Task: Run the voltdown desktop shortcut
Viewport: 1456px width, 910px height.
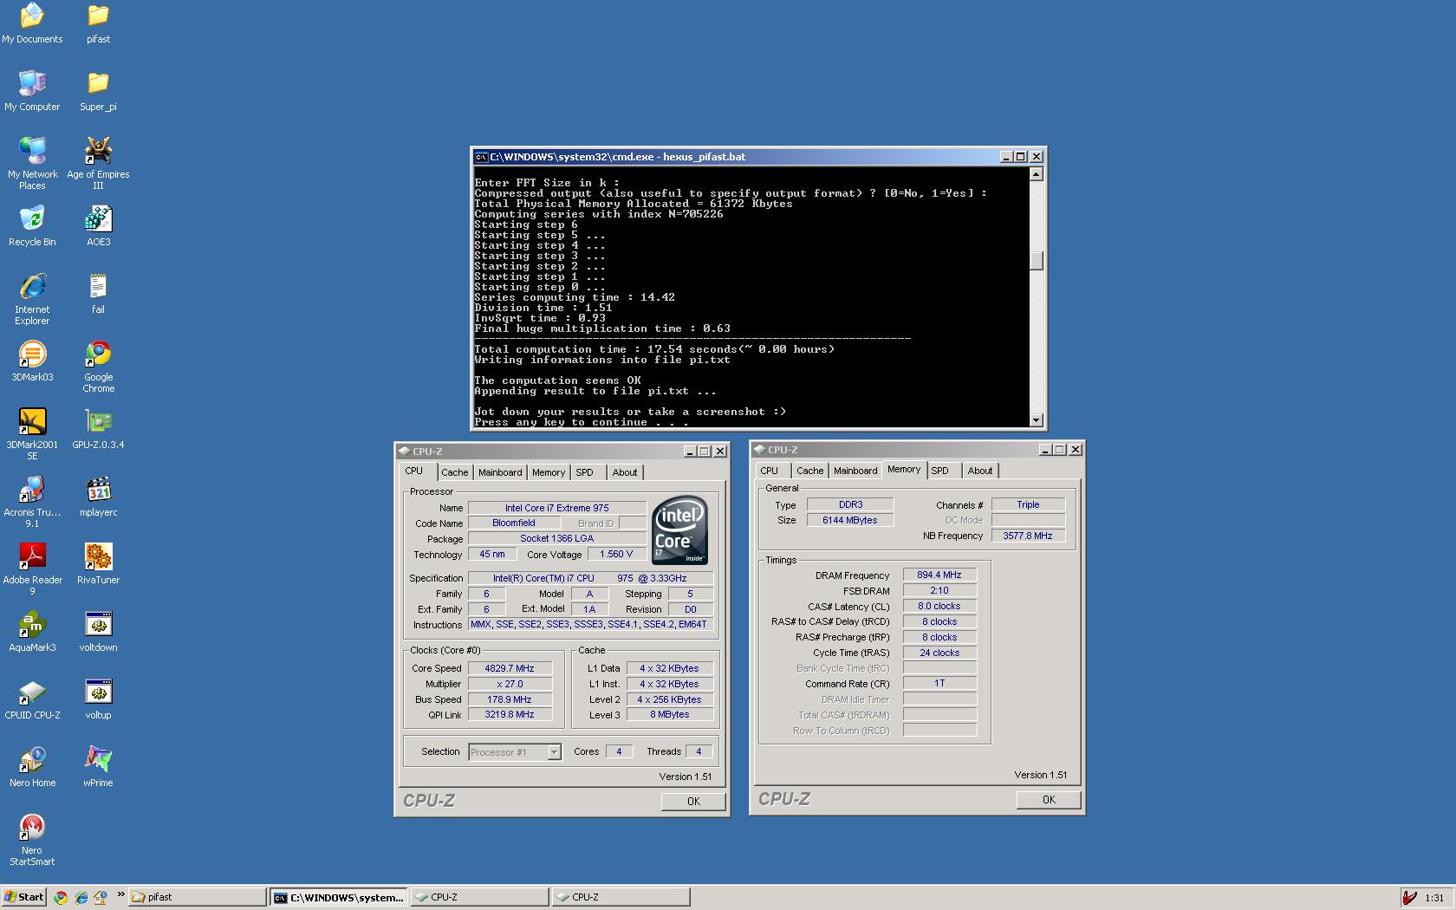Action: 98,631
